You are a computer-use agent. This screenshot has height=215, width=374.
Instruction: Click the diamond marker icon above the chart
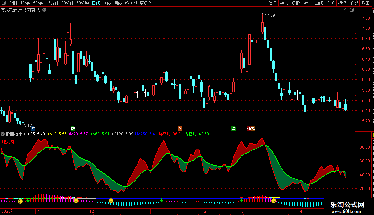[x=346, y=10]
